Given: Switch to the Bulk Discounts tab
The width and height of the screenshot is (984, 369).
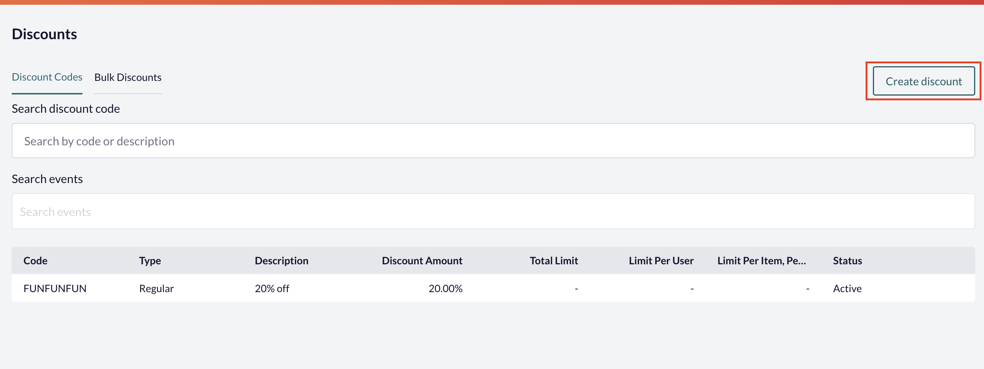Looking at the screenshot, I should [x=128, y=78].
